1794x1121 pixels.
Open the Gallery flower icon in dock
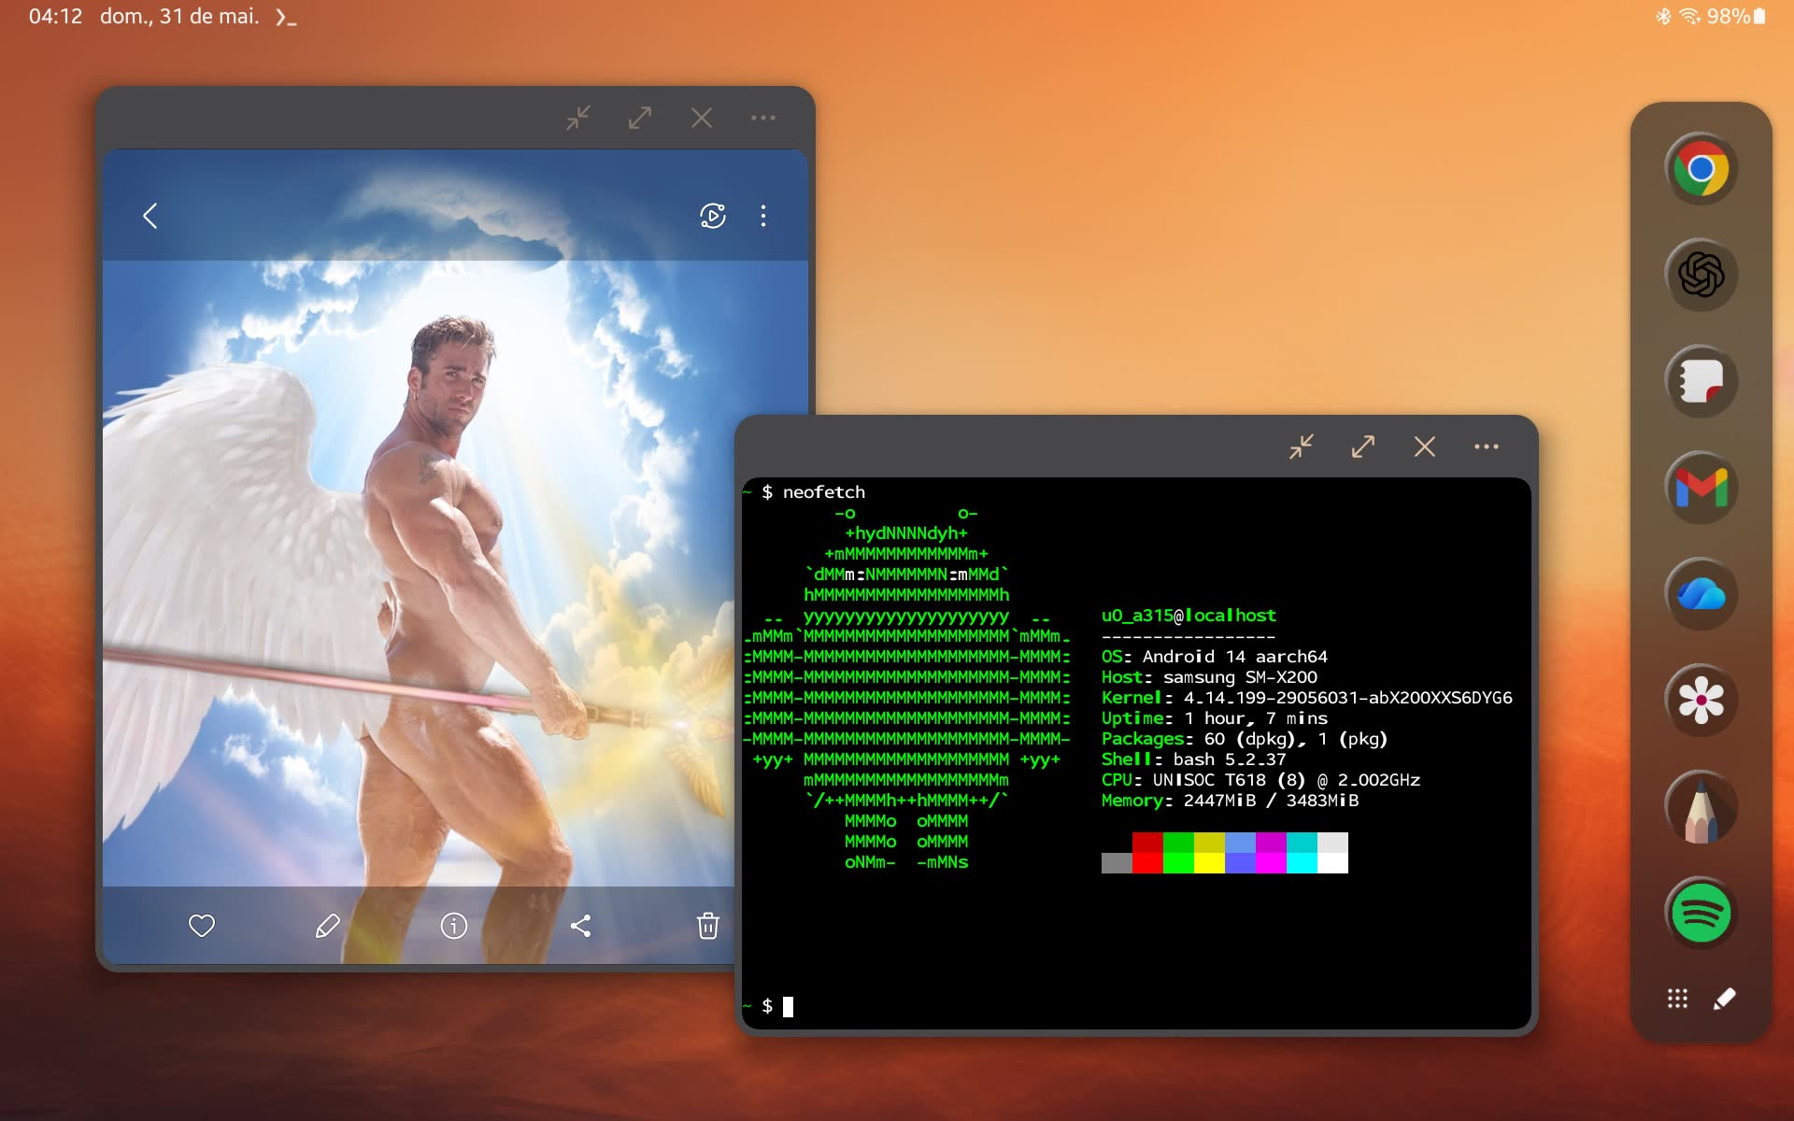[1701, 700]
